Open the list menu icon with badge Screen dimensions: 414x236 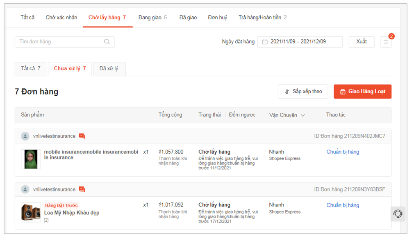[x=385, y=42]
